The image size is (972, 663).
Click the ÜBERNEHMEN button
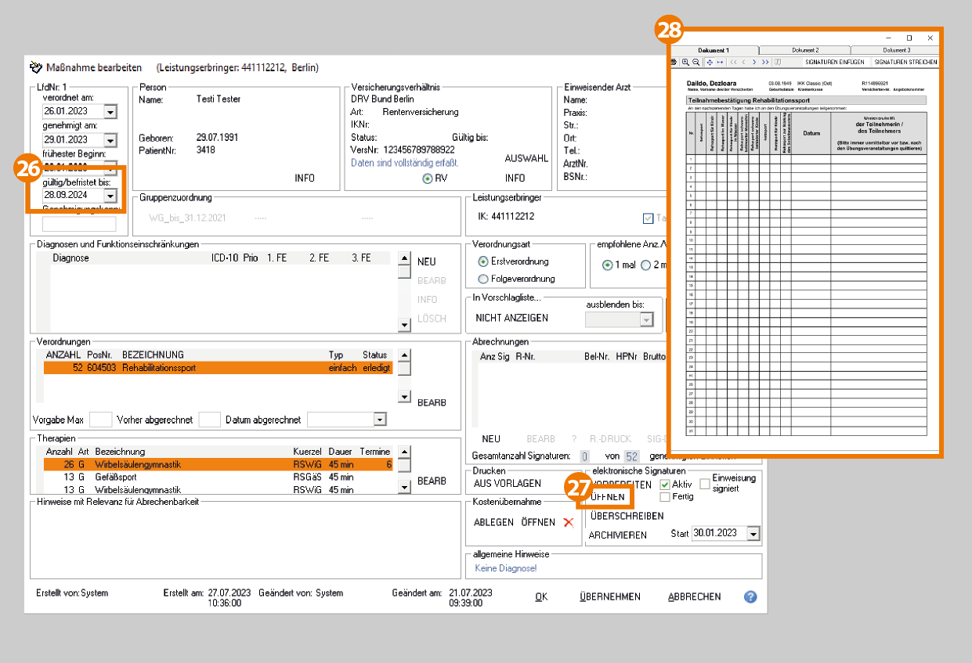(x=609, y=596)
